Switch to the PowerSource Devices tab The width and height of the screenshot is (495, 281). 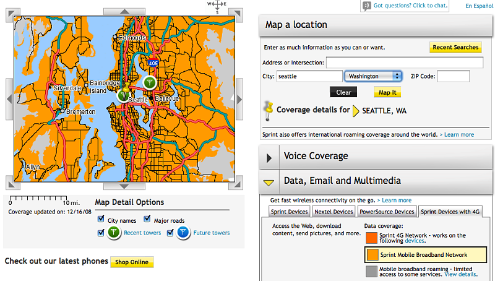coord(387,212)
